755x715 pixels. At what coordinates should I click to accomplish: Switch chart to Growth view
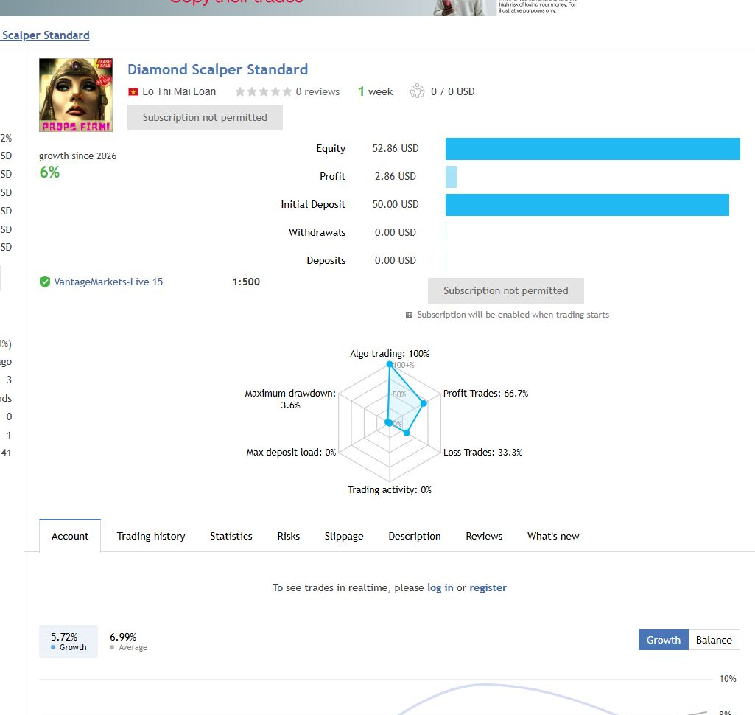(663, 640)
